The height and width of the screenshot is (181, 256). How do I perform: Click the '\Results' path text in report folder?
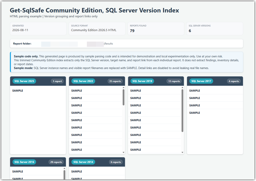click(x=108, y=44)
